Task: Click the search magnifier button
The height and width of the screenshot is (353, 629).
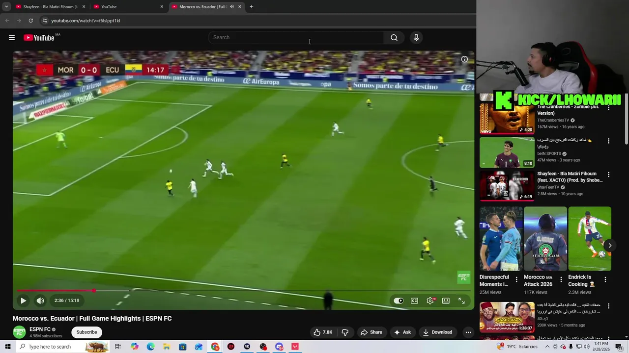Action: click(394, 38)
